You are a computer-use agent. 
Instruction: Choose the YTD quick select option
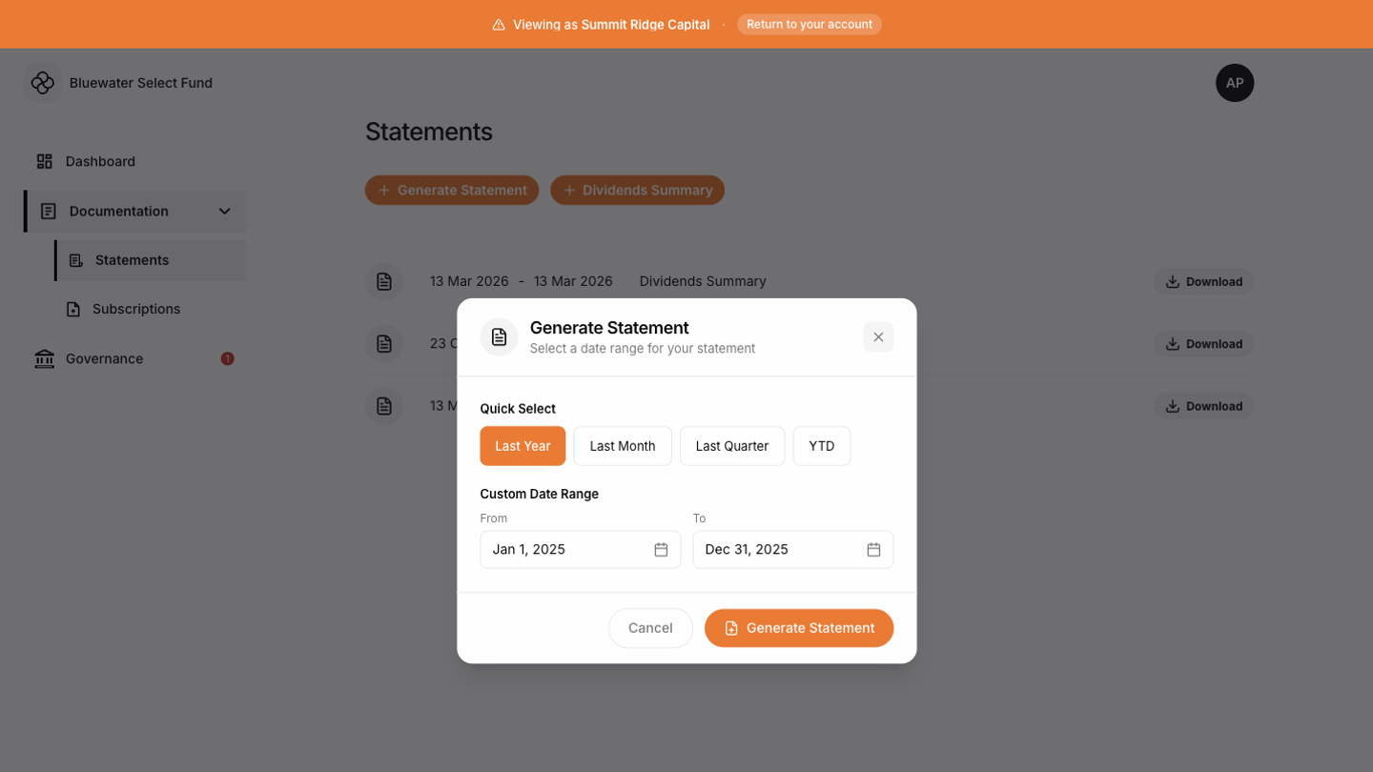[821, 446]
